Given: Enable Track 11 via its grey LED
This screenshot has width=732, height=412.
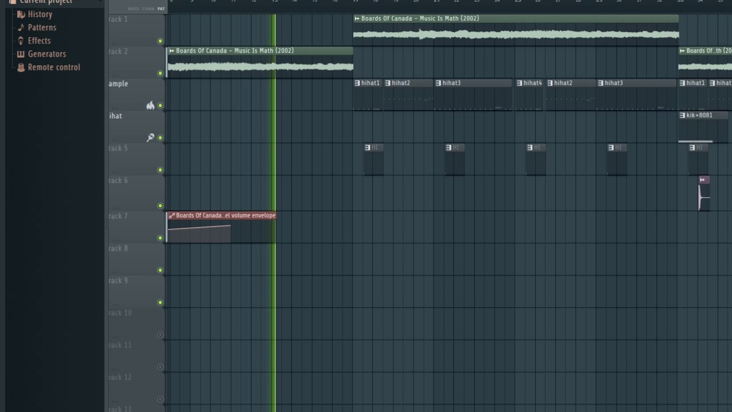Looking at the screenshot, I should [x=160, y=367].
